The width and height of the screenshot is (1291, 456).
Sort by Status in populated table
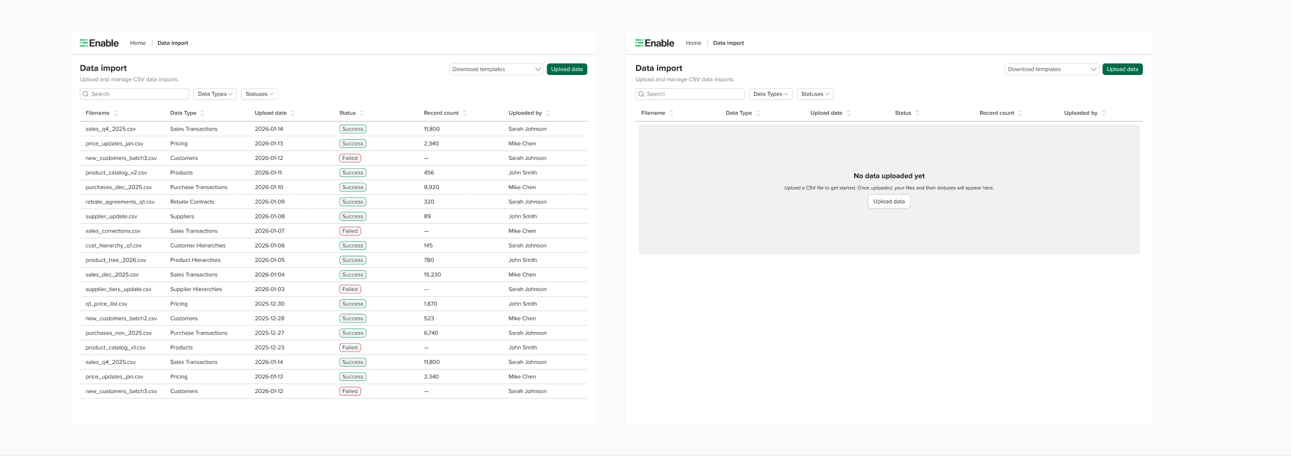[362, 113]
